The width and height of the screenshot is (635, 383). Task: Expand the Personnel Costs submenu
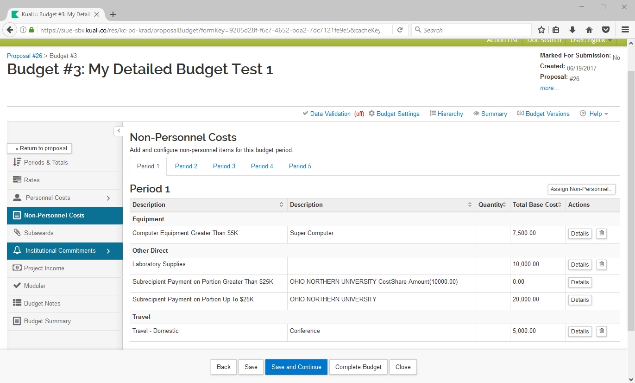[108, 198]
